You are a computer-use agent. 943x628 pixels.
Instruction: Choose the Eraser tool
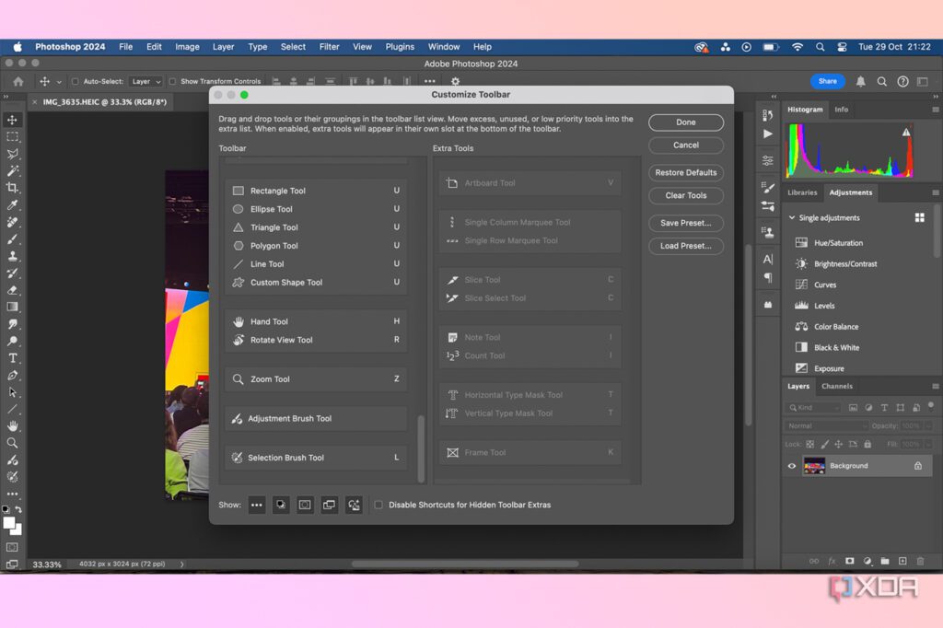[12, 290]
